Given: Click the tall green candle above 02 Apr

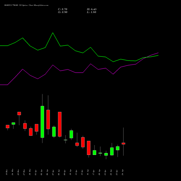Looking at the screenshot, I should [x=42, y=122].
